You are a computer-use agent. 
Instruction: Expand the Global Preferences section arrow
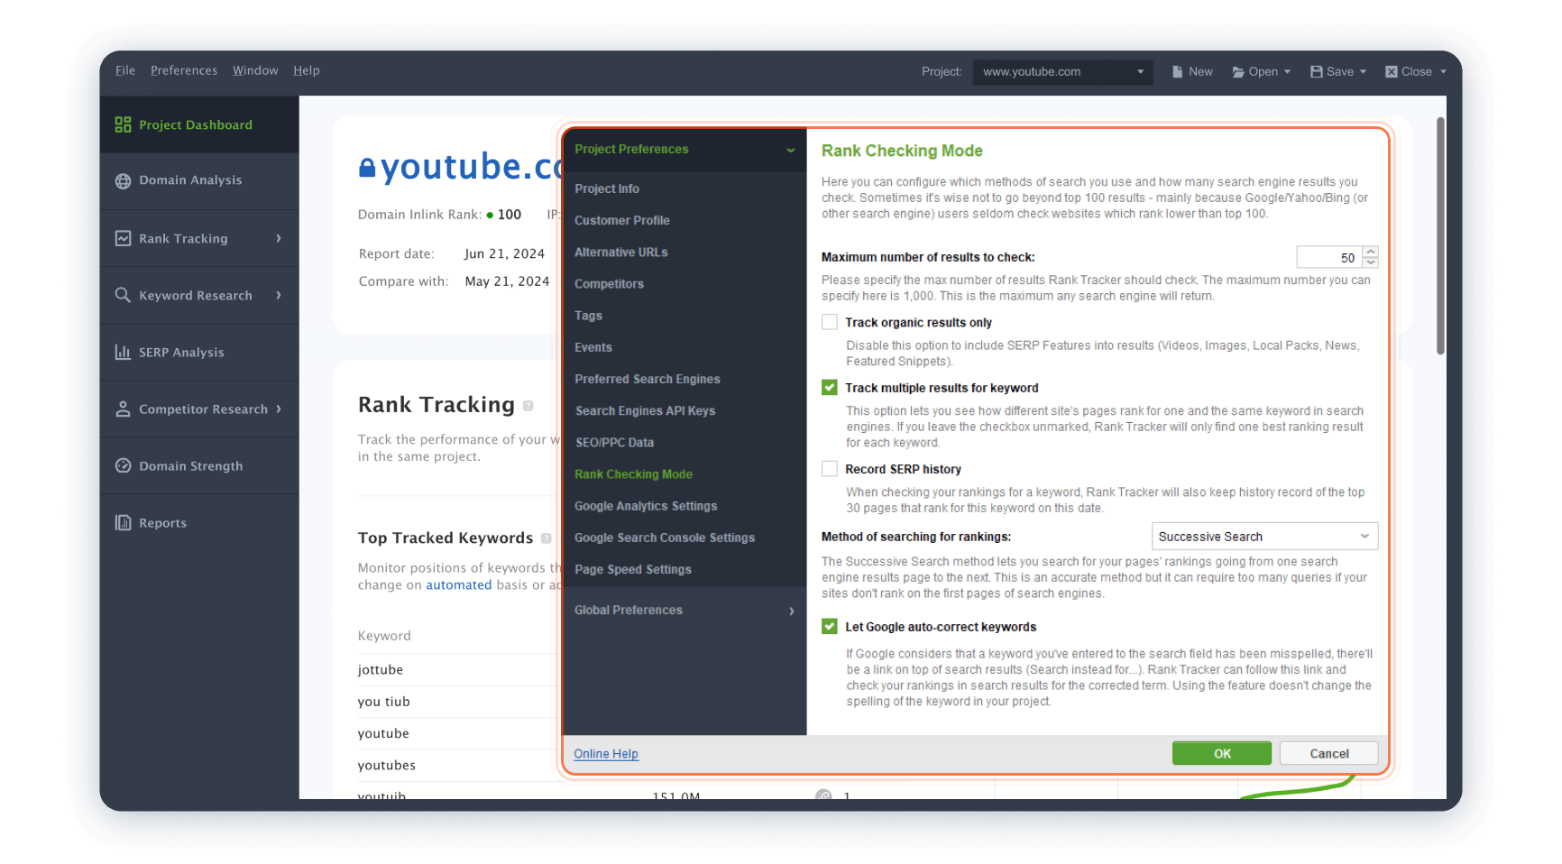point(792,611)
